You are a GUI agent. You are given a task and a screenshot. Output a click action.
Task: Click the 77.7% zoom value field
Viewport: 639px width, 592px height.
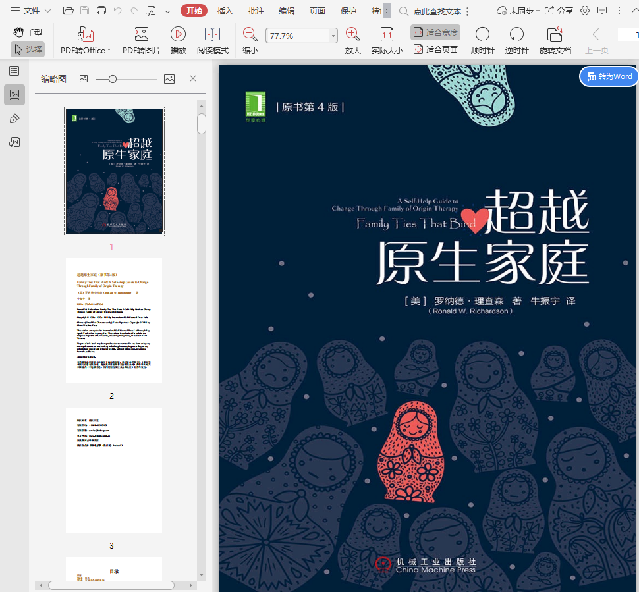click(298, 36)
